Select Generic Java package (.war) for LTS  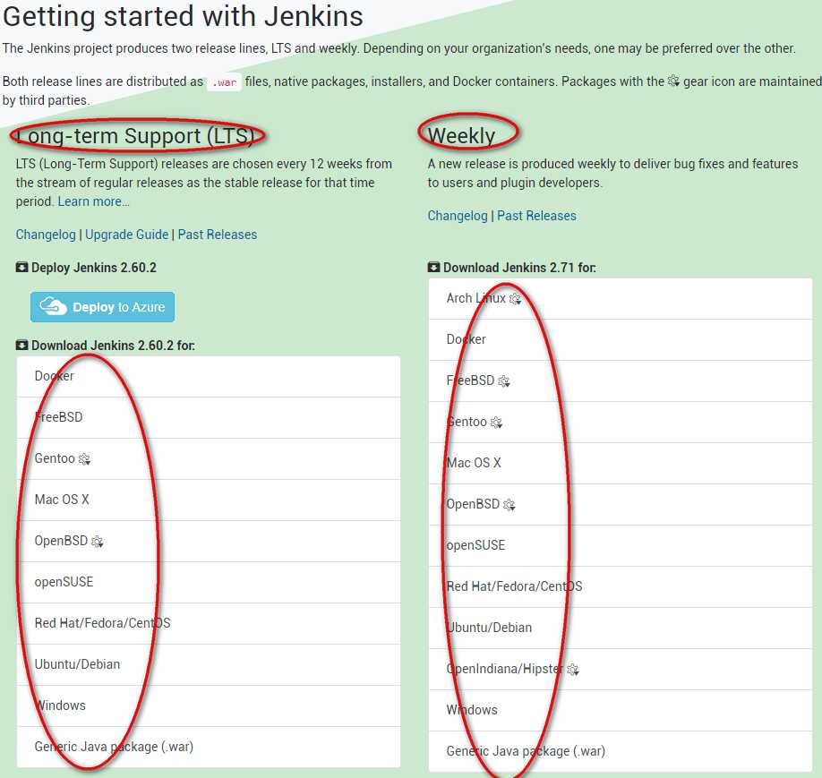(209, 747)
